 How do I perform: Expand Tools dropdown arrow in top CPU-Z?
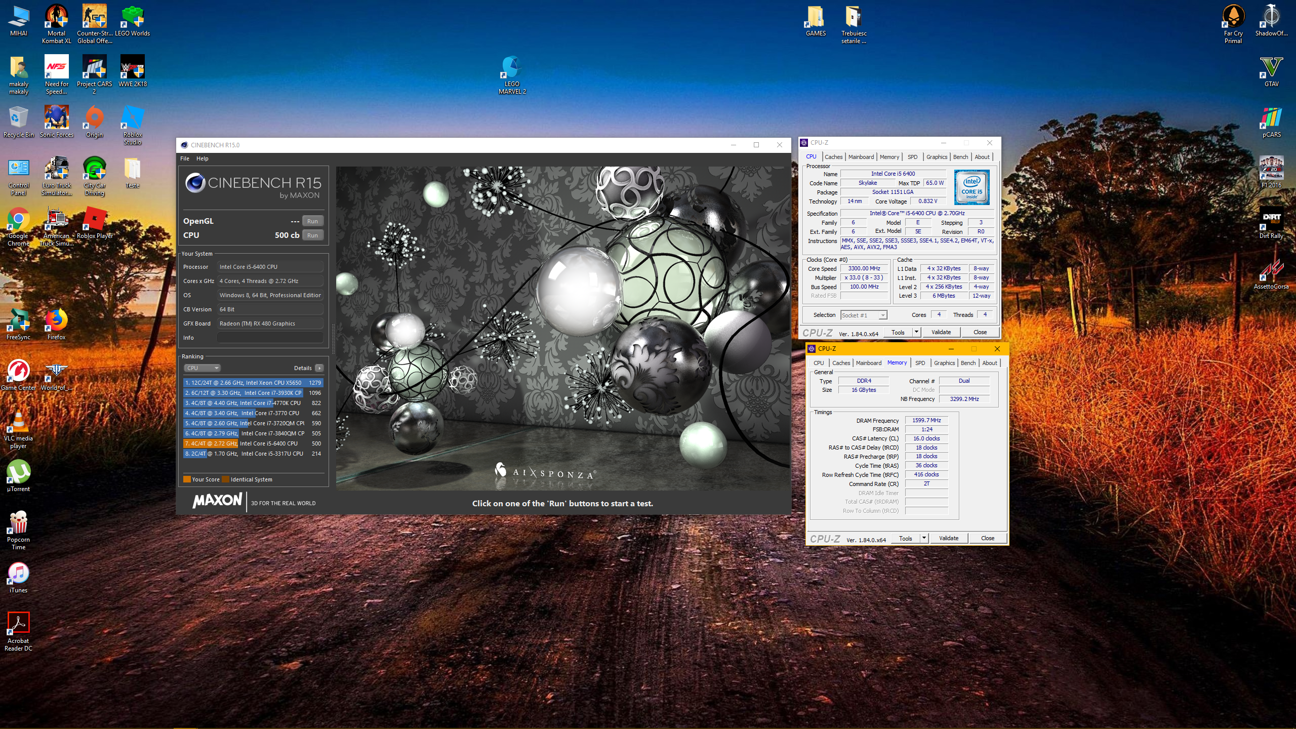916,332
